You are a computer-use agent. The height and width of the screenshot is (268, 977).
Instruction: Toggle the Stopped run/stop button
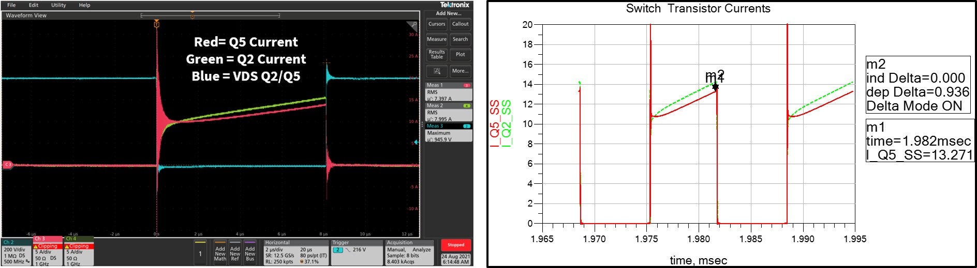point(455,245)
